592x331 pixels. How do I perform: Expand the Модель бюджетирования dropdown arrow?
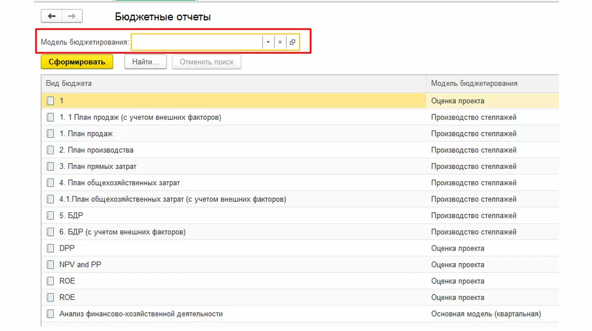[x=268, y=42]
